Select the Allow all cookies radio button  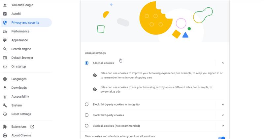coord(86,63)
